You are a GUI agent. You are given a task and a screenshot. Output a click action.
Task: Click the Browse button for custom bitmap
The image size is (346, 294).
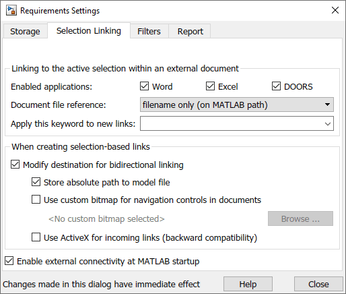[300, 218]
